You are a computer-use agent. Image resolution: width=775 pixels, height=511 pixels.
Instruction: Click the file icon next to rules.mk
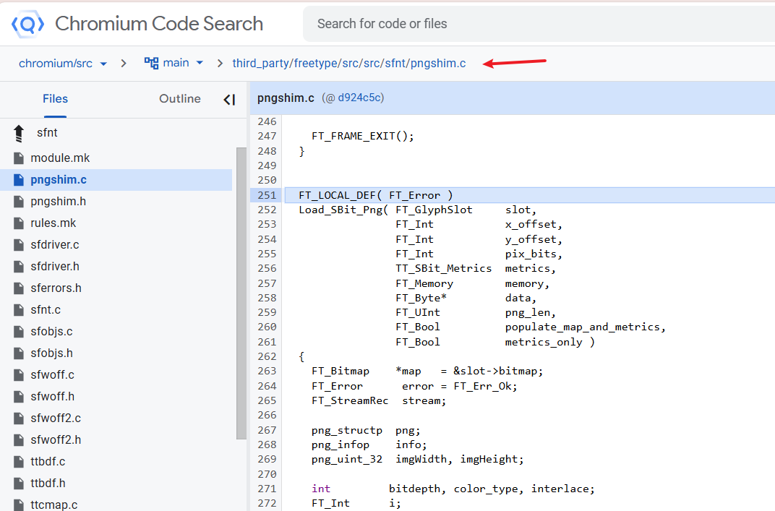pos(19,223)
